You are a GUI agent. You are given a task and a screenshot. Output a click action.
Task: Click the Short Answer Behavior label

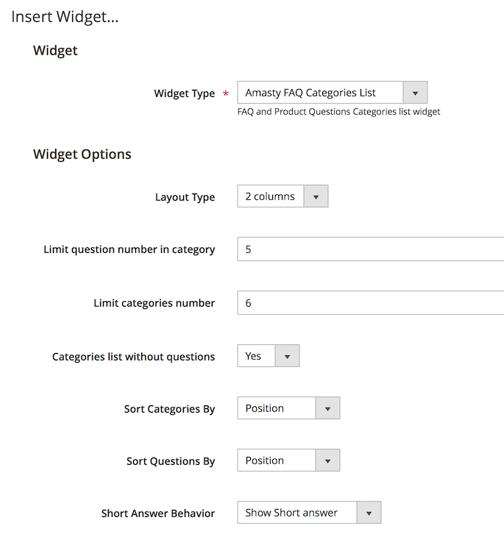tap(158, 513)
